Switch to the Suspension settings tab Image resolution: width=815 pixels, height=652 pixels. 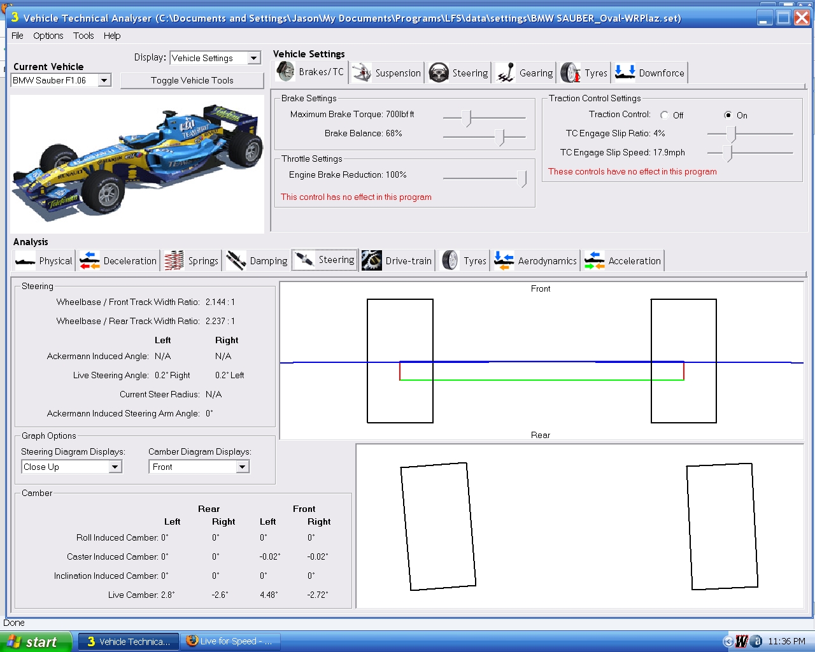[x=386, y=73]
